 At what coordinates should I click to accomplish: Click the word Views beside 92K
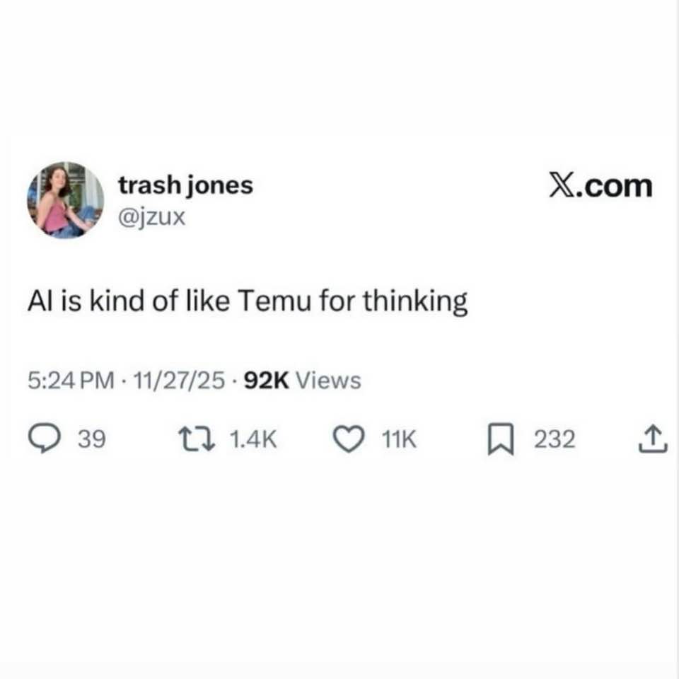pos(328,381)
